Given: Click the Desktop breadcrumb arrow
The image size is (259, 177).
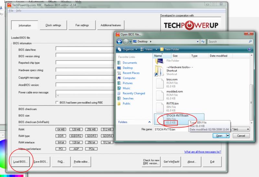Looking at the screenshot, I should [x=151, y=42].
